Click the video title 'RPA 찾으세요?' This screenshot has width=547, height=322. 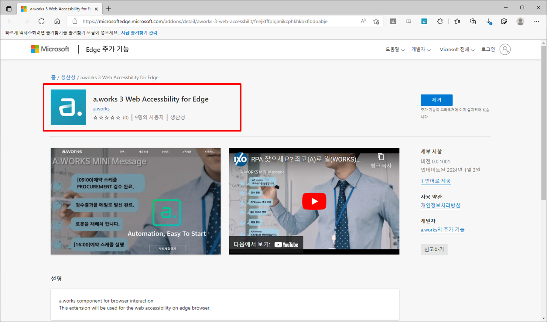click(x=306, y=159)
